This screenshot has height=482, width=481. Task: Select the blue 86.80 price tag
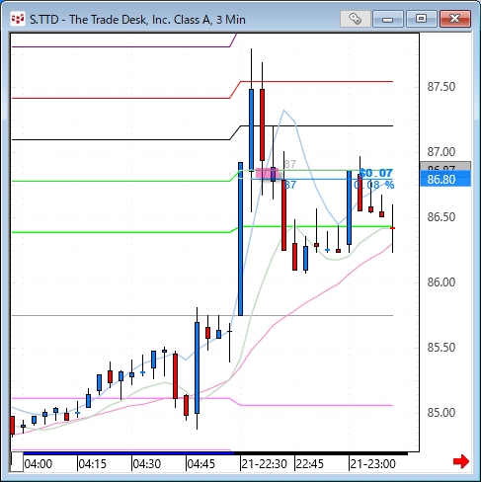click(x=445, y=180)
